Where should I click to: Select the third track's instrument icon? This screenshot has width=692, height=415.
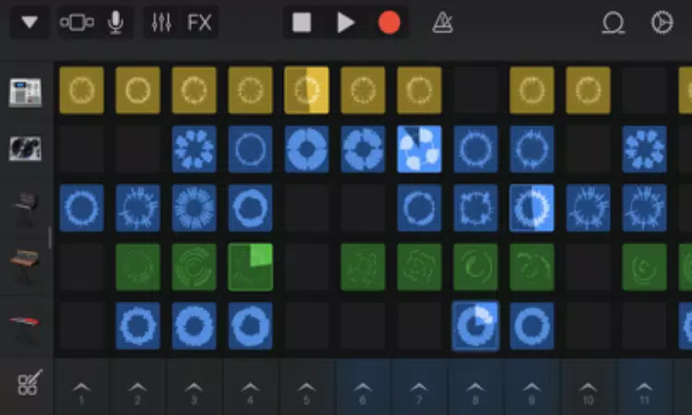(26, 208)
